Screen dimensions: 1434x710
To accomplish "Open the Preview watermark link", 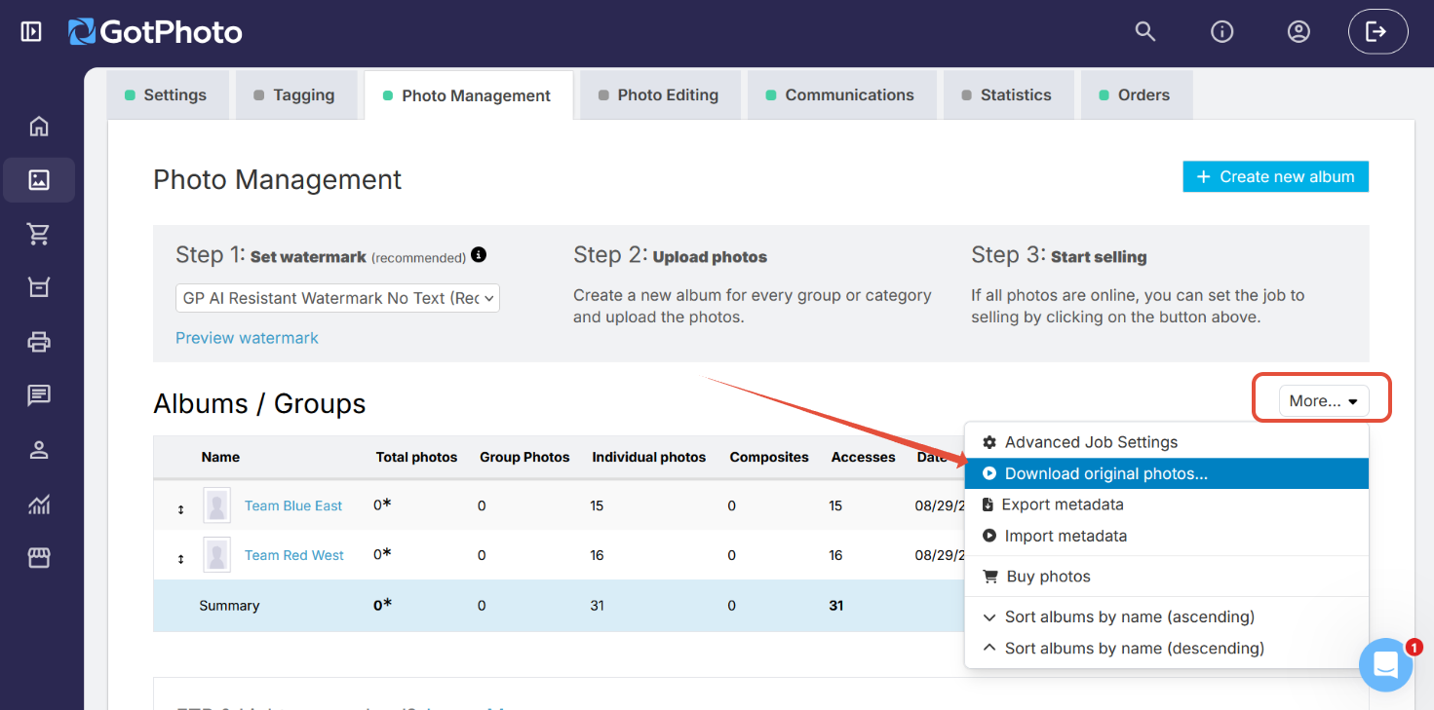I will [x=247, y=338].
